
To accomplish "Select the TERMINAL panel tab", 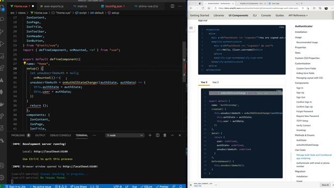I will pyautogui.click(x=81, y=135).
